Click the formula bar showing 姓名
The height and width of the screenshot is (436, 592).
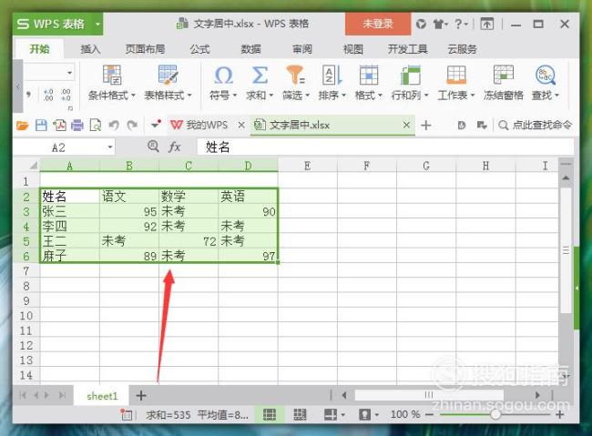coord(385,147)
